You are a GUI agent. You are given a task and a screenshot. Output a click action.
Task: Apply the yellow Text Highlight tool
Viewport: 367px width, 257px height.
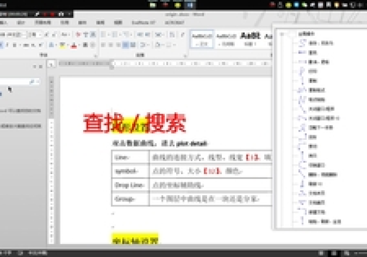(x=62, y=45)
